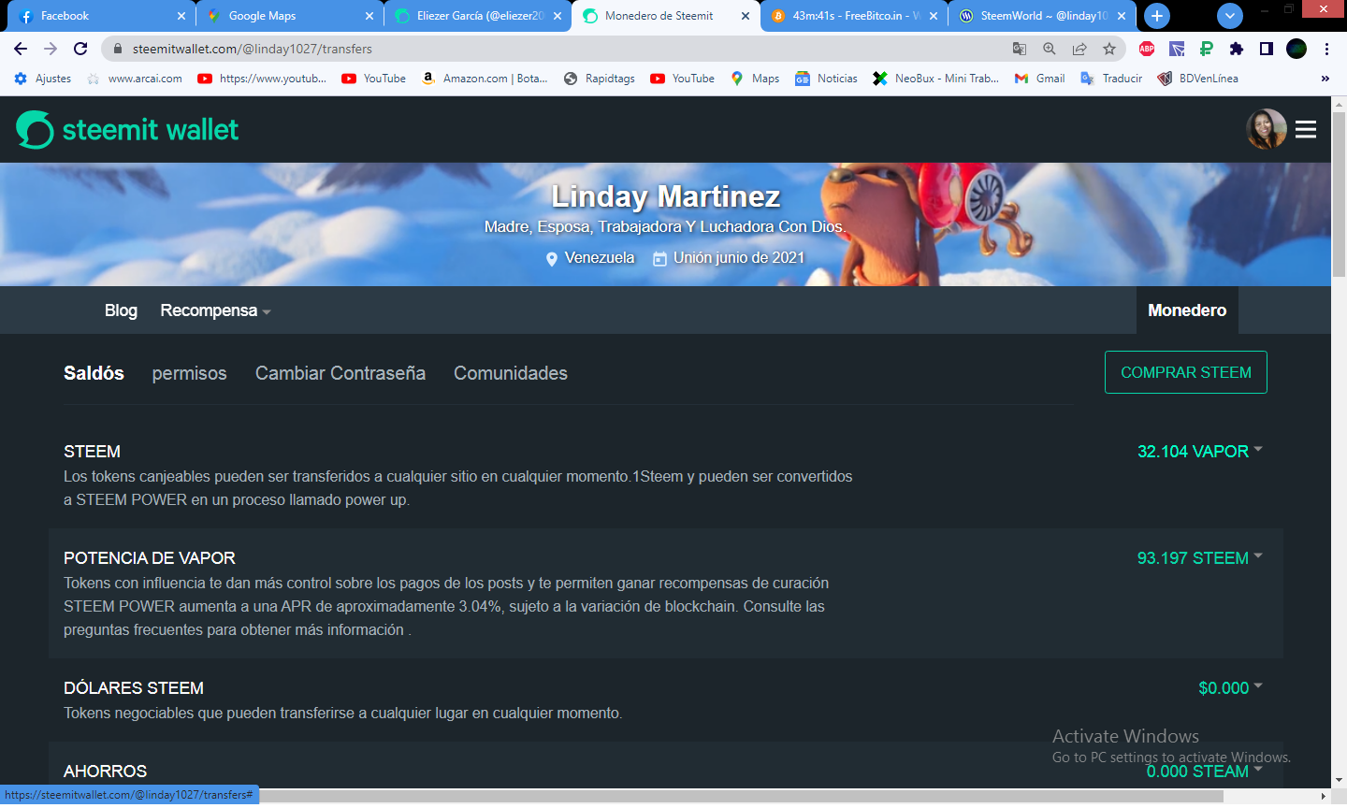
Task: Go back to the previous page
Action: click(x=21, y=49)
